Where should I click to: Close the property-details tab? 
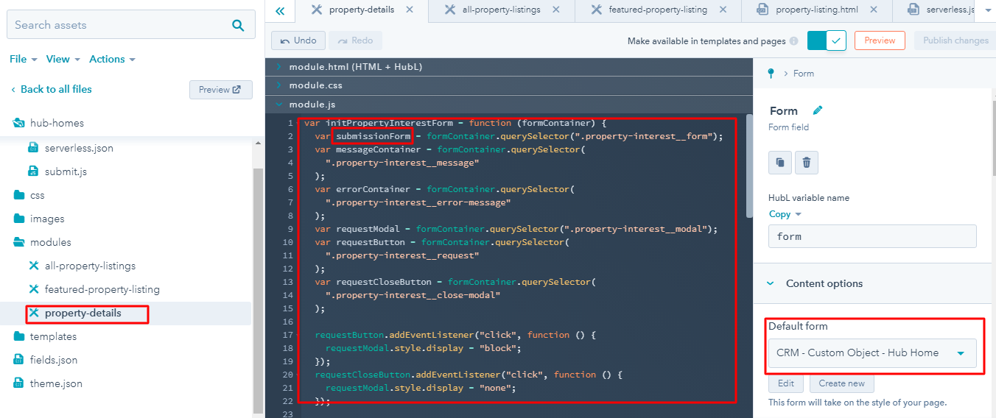(410, 10)
